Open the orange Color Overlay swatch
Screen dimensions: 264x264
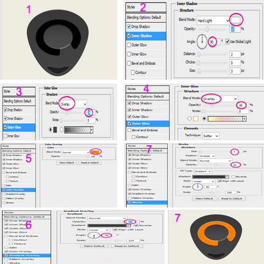[x=95, y=152]
